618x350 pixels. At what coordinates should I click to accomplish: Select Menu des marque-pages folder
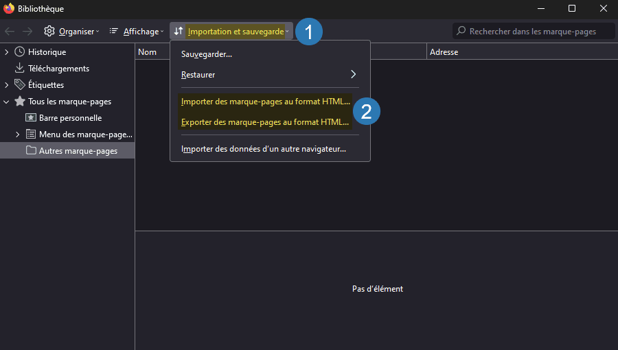[67, 135]
